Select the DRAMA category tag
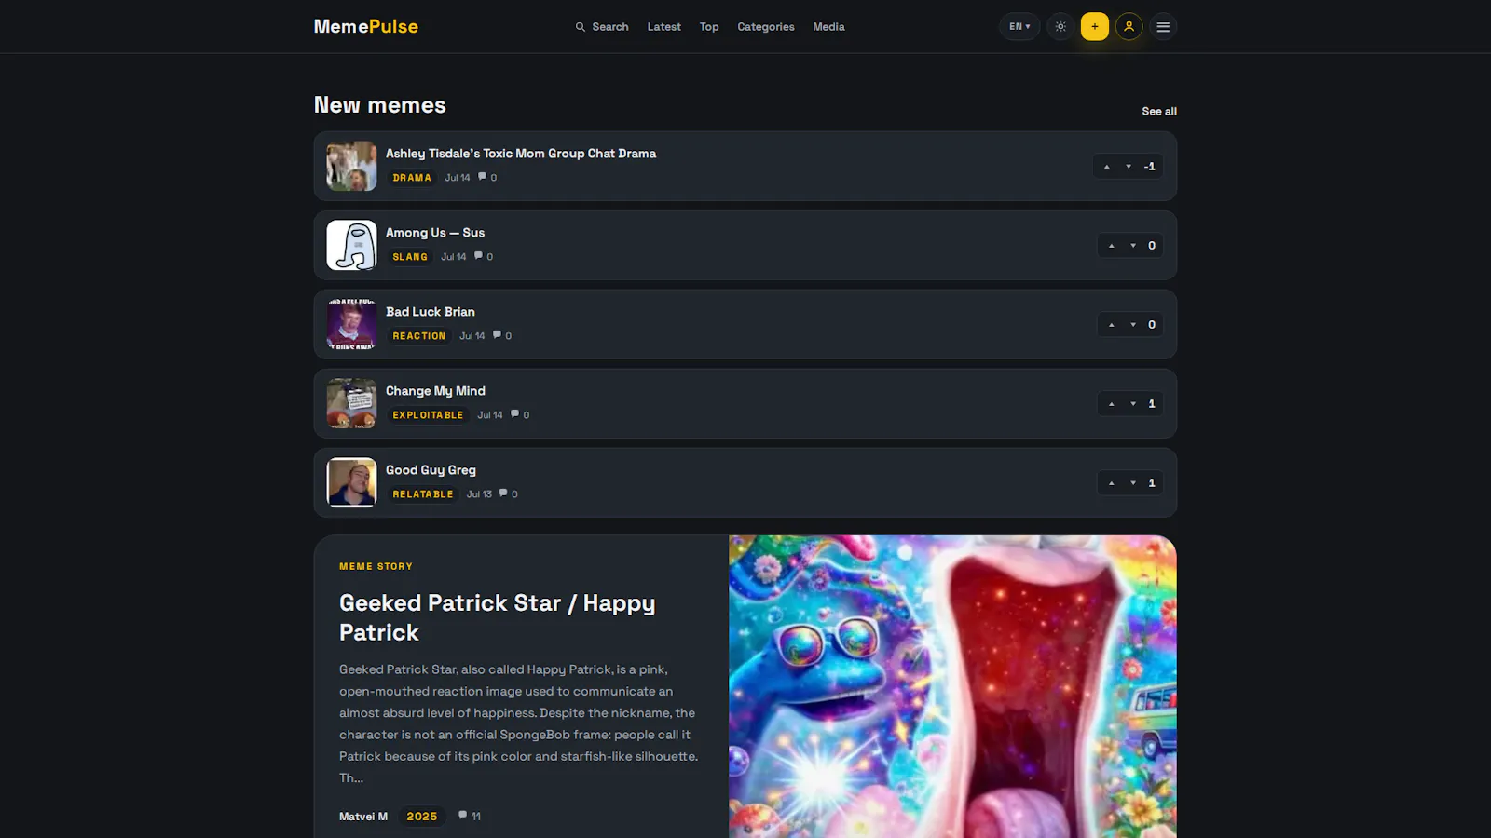 412,178
